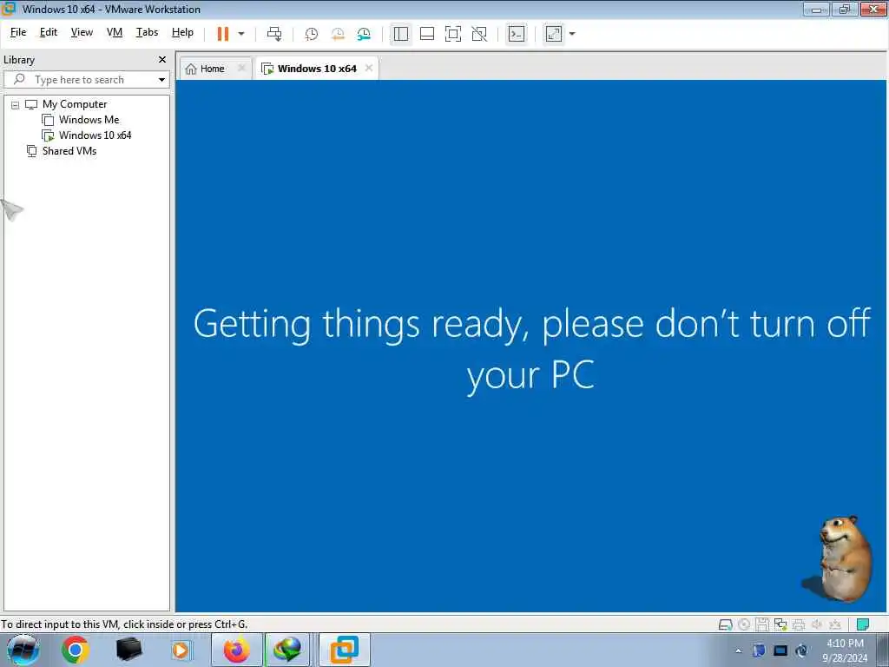The width and height of the screenshot is (889, 667).
Task: Open the Tabs menu
Action: point(147,32)
